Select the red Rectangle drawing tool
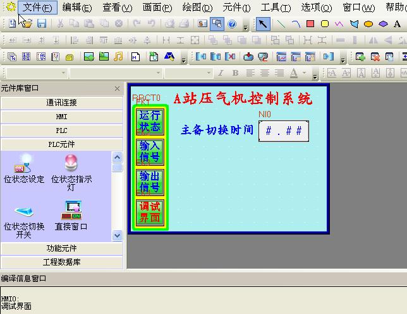Image resolution: width=407 pixels, height=314 pixels. [310, 24]
